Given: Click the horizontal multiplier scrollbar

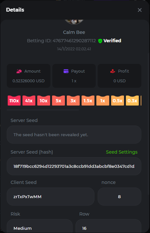Looking at the screenshot, I should (43, 110).
